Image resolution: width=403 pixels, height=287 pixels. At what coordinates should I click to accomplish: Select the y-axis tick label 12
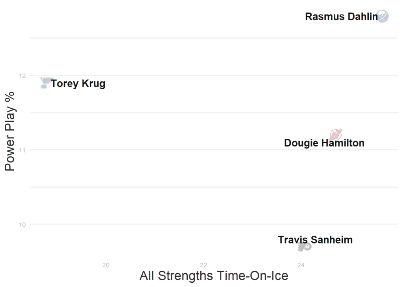click(x=21, y=75)
